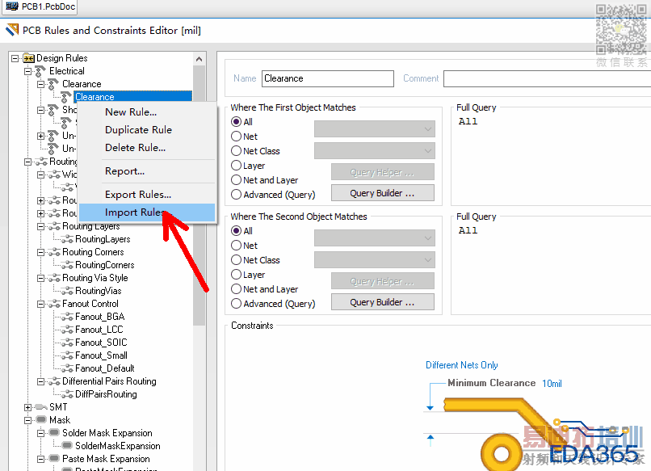
Task: Select Net for first object match
Action: coord(236,137)
